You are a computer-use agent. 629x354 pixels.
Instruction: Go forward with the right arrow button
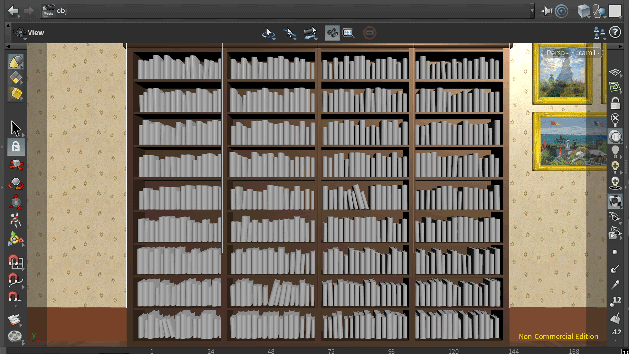tap(29, 11)
